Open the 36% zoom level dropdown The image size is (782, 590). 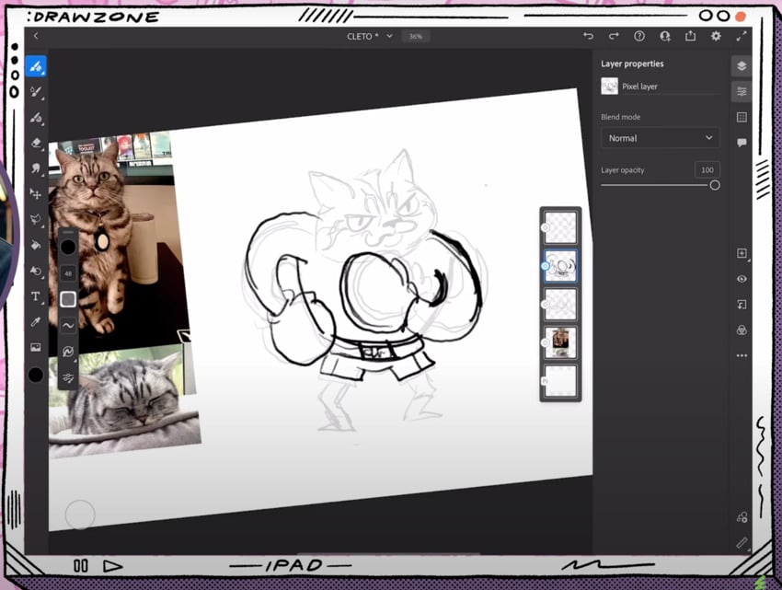[415, 36]
